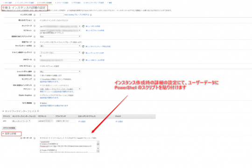Collapse the 高度な詳細 section
Image resolution: width=252 pixels, height=168 pixels.
tap(3, 133)
